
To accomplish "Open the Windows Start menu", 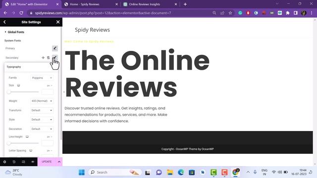I will pos(82,173).
